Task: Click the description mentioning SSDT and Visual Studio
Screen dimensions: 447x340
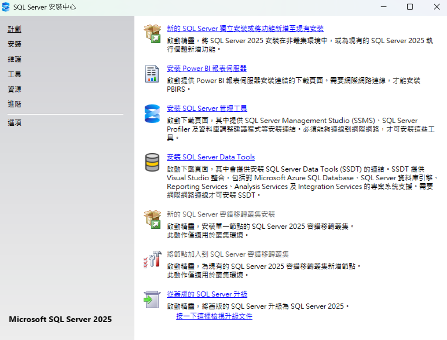Action: (x=302, y=182)
